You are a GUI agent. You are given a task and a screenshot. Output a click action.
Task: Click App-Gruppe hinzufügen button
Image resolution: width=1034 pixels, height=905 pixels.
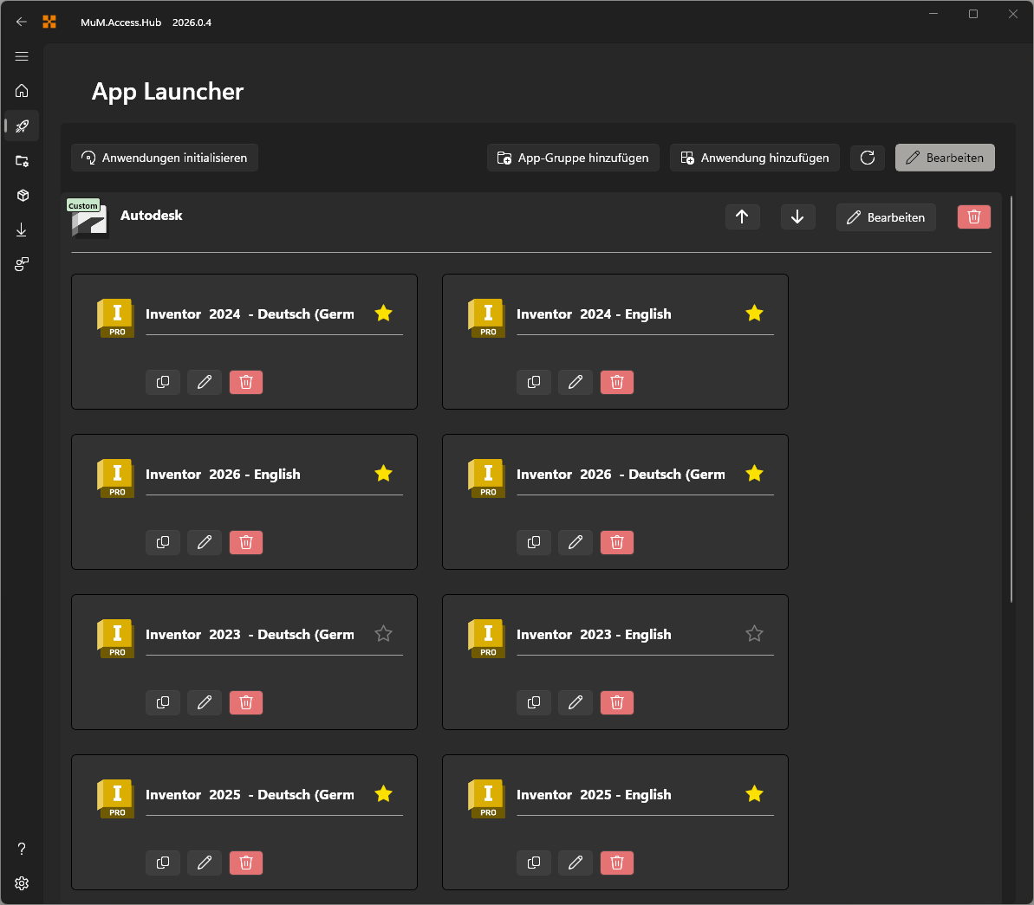(x=573, y=158)
